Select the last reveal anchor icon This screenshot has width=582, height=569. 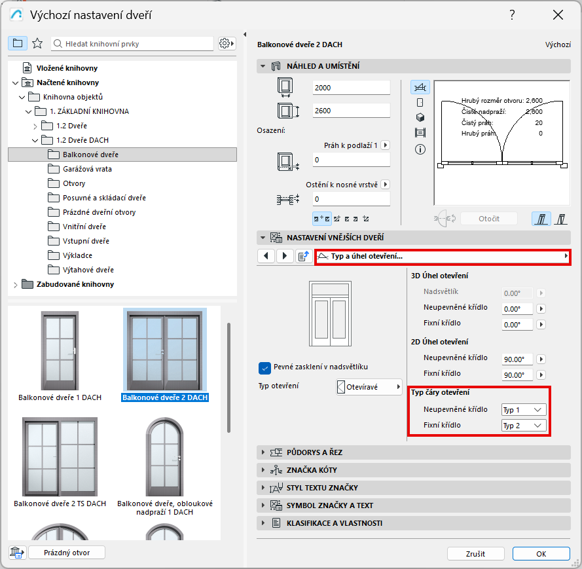pyautogui.click(x=366, y=219)
